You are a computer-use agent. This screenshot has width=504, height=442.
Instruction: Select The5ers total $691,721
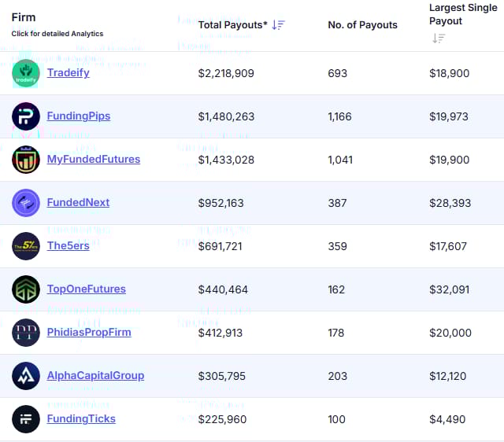tap(220, 246)
